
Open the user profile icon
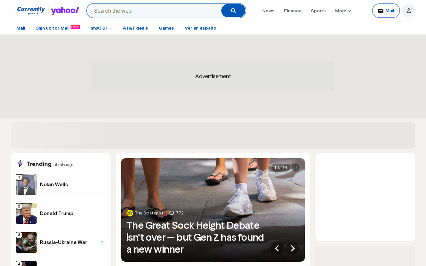[x=409, y=11]
